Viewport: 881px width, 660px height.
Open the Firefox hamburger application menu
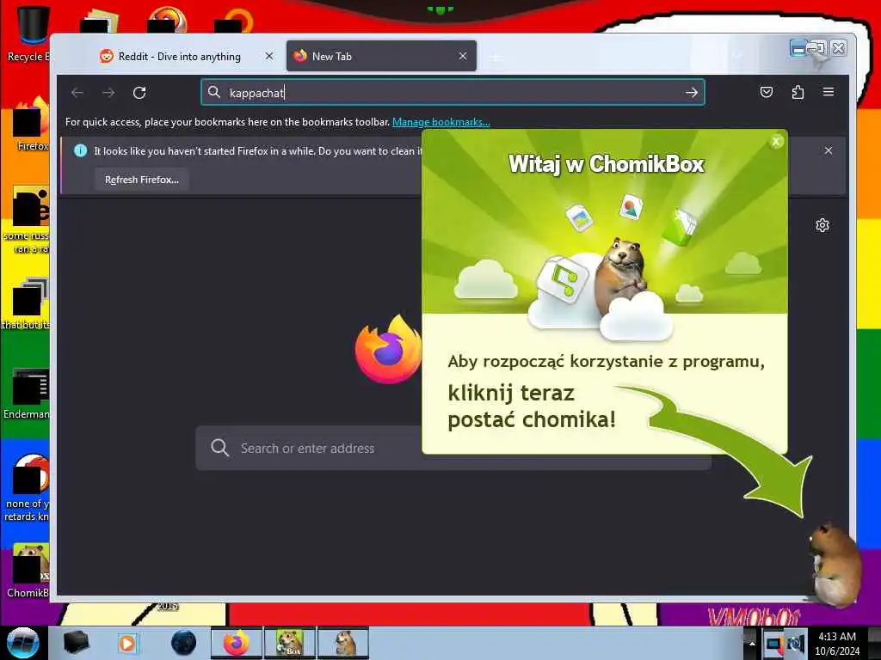click(829, 92)
